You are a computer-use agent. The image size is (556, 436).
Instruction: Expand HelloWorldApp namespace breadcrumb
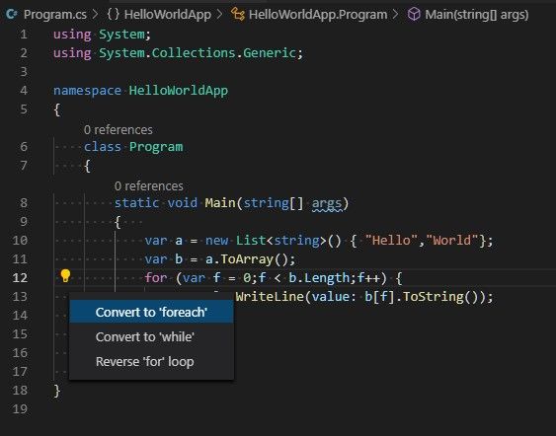(x=168, y=15)
